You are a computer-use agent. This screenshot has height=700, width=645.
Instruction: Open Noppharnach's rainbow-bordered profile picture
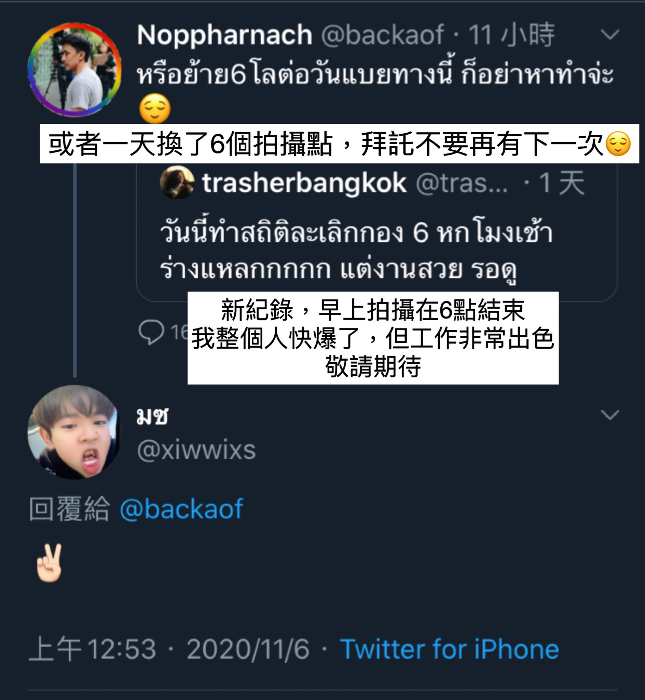75,69
